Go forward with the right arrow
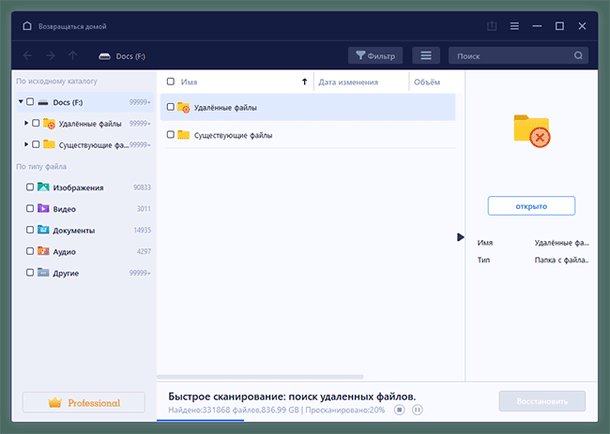The image size is (610, 434). click(50, 55)
